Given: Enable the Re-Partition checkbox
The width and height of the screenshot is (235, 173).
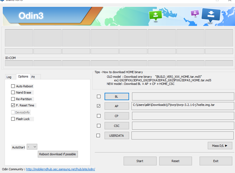Looking at the screenshot, I should [x=13, y=99].
